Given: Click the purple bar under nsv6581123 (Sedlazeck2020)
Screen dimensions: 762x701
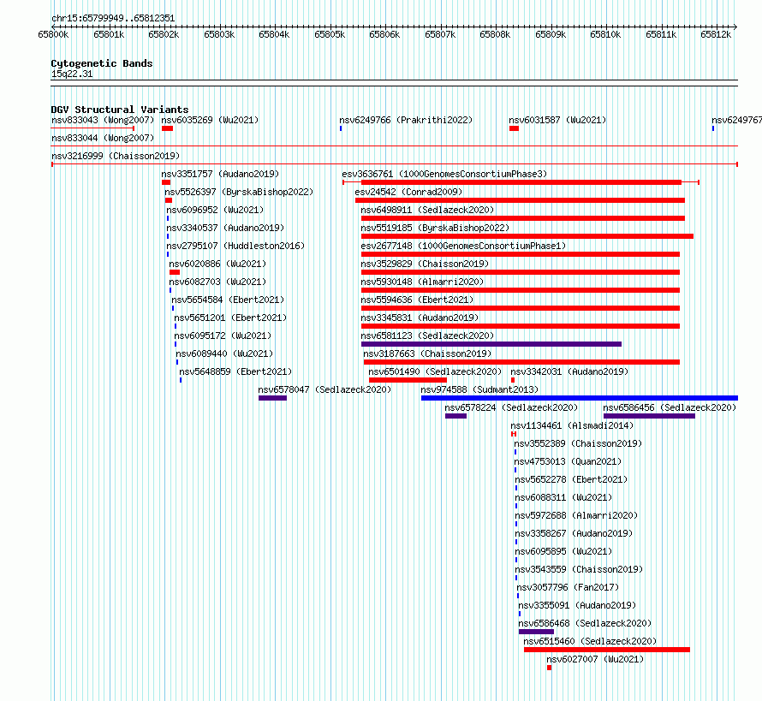Looking at the screenshot, I should point(491,344).
